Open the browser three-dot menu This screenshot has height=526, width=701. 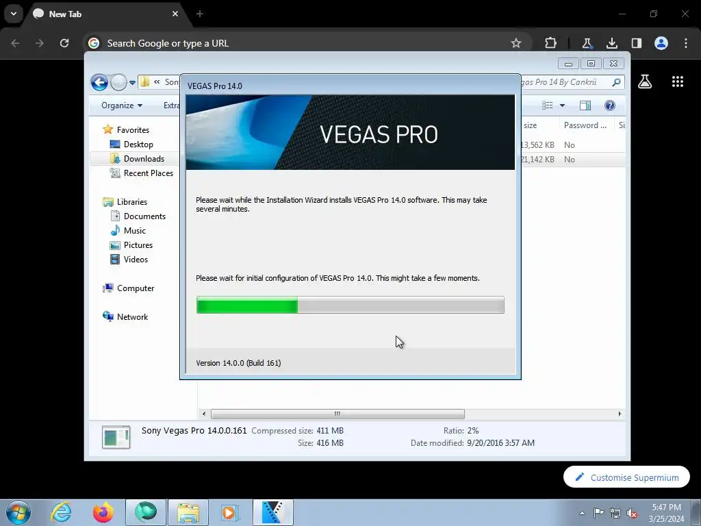click(x=686, y=43)
